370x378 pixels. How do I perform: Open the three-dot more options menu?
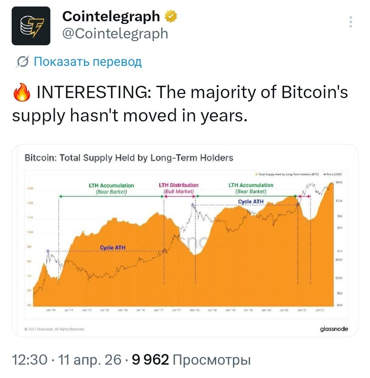point(350,22)
